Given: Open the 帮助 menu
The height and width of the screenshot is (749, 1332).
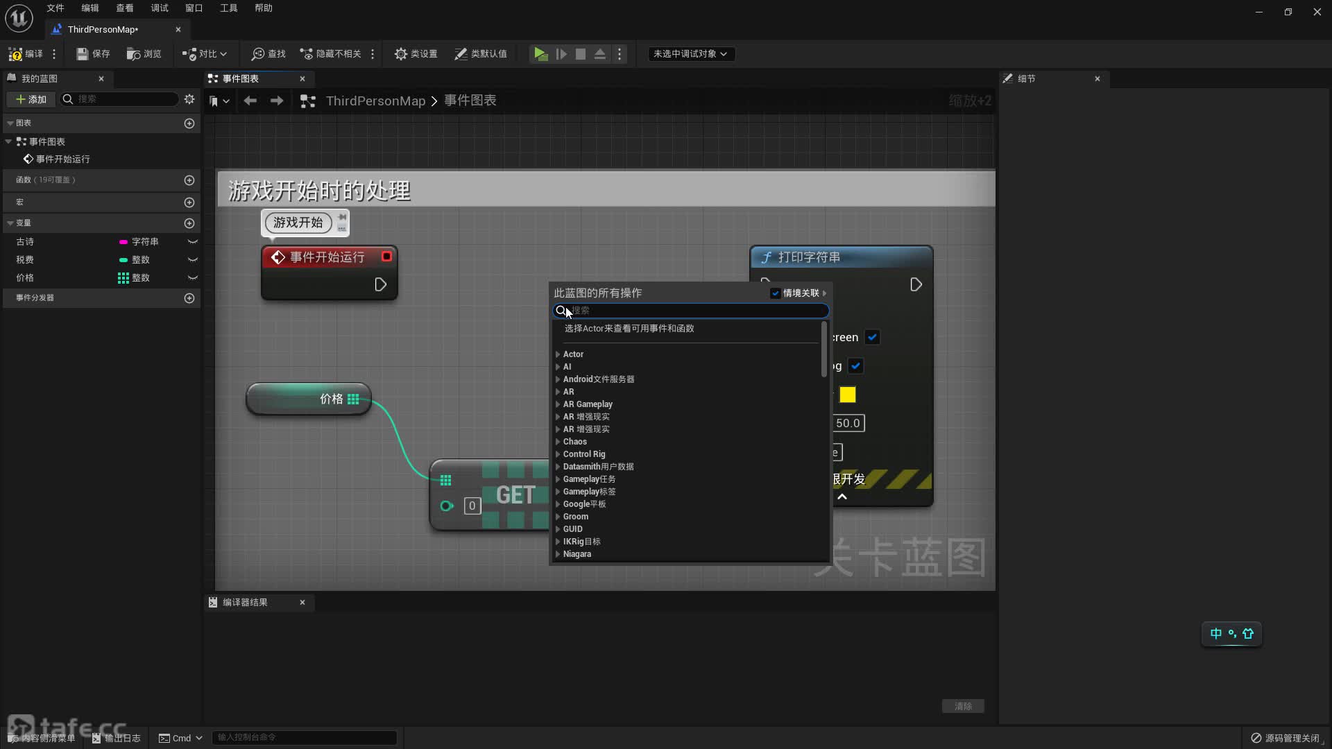Looking at the screenshot, I should [264, 8].
